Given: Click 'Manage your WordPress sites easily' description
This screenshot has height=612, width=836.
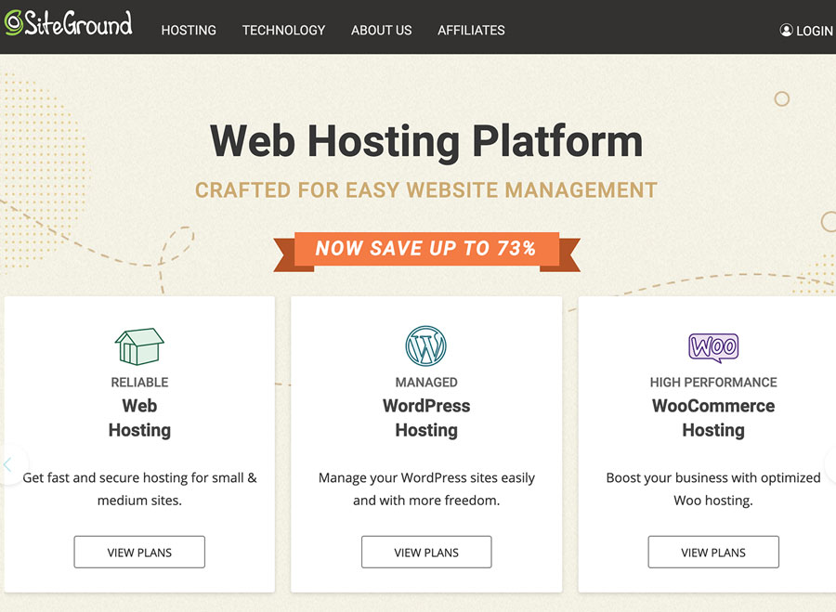Looking at the screenshot, I should click(426, 488).
